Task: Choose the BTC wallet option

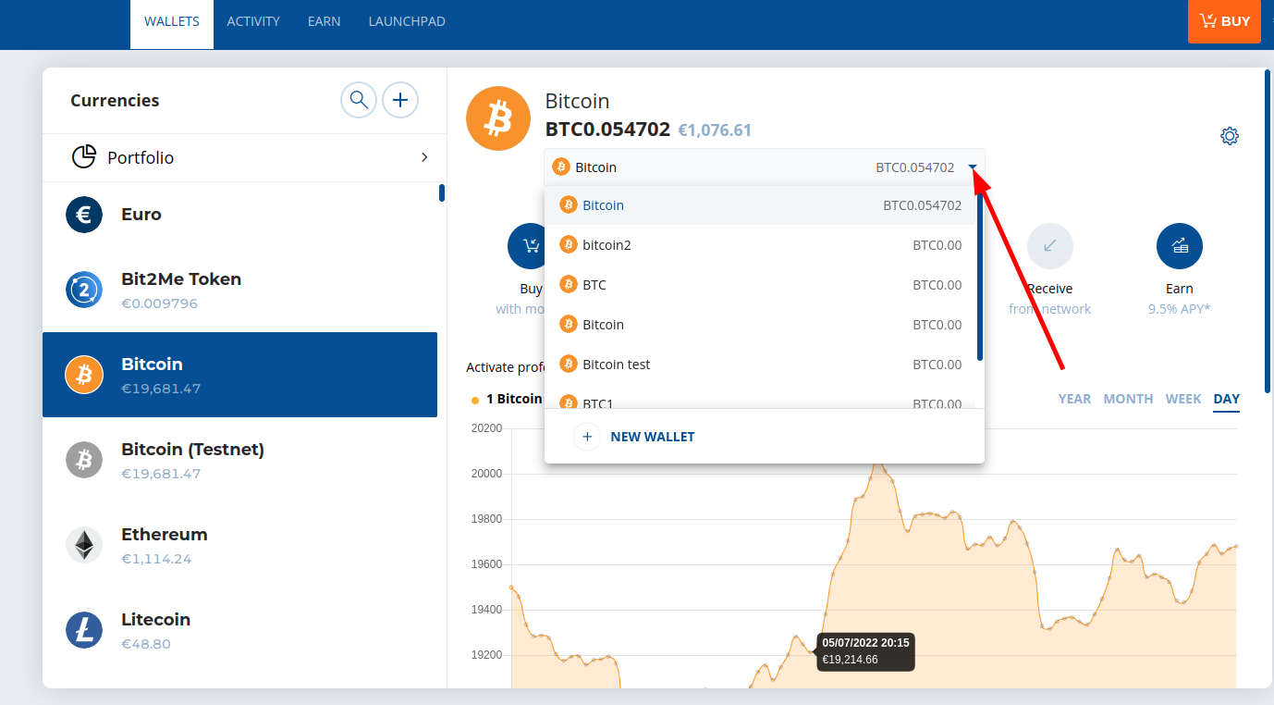Action: coord(761,285)
